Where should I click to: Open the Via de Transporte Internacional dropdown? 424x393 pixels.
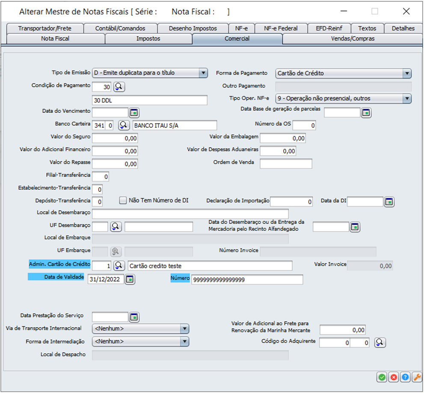184,329
